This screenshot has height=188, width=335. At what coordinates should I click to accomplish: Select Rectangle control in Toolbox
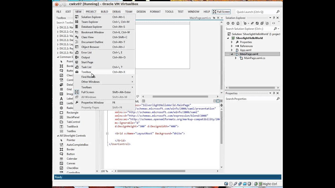tap(72, 113)
